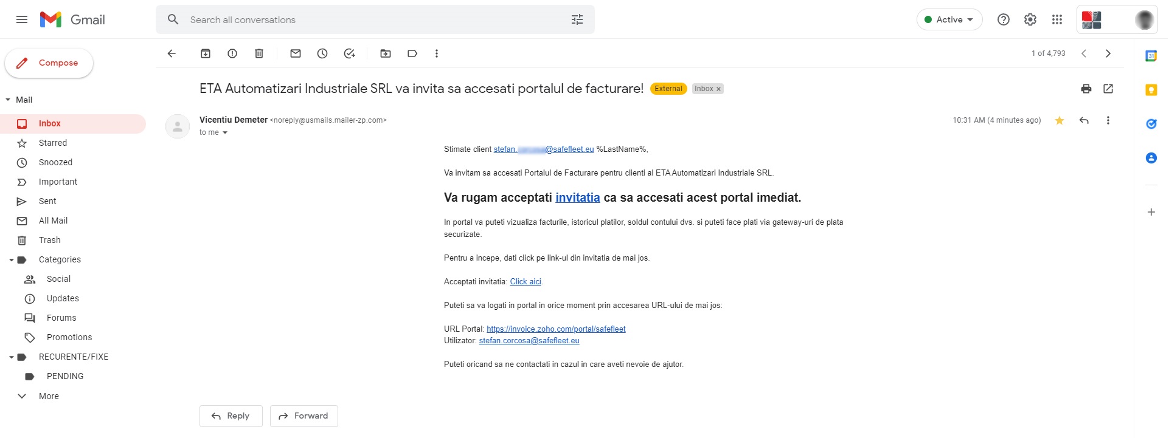Image resolution: width=1169 pixels, height=438 pixels.
Task: Open the invoice.zoho.com portal link
Action: [x=555, y=329]
